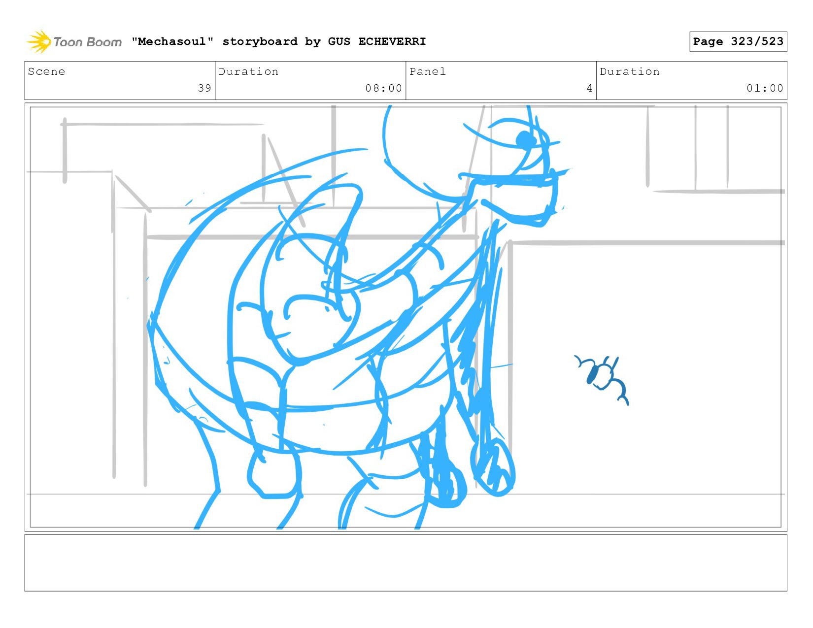Screen dimensions: 813x628
Task: Click the Page 323/523 box
Action: point(738,41)
